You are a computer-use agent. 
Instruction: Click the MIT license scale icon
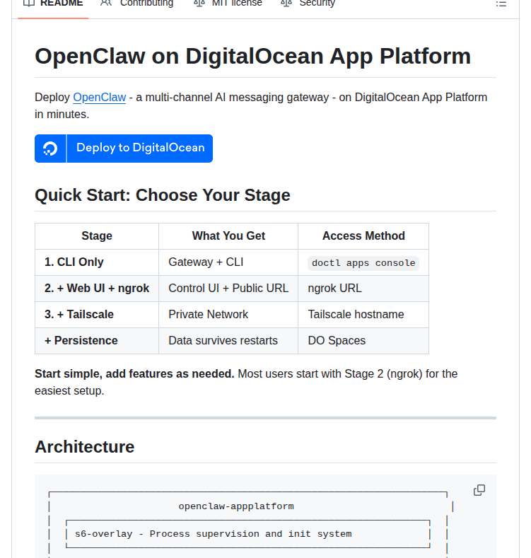pos(199,4)
